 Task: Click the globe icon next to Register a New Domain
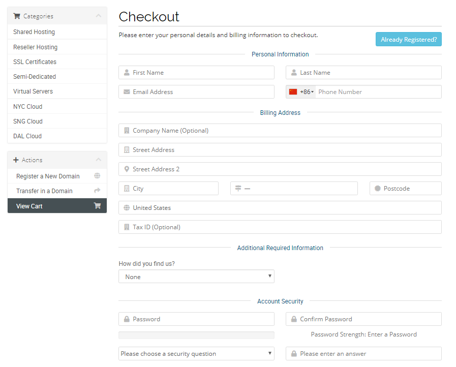[97, 176]
